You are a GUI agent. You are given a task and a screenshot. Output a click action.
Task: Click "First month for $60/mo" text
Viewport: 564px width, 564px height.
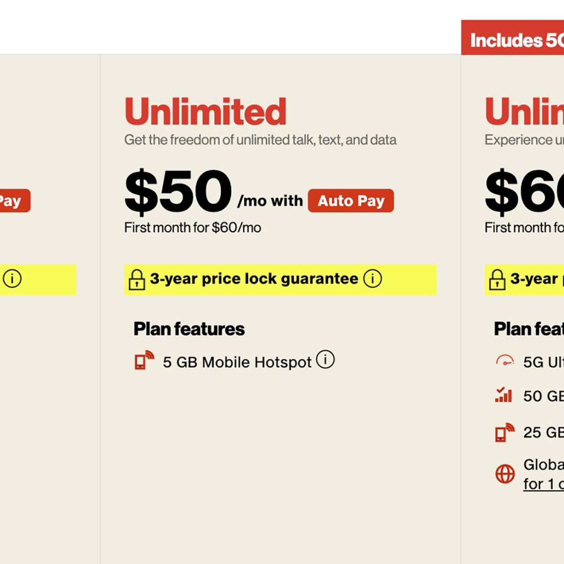pos(193,228)
